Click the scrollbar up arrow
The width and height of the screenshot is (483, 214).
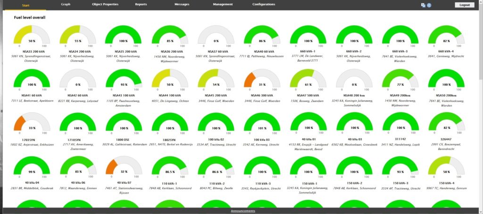(481, 2)
